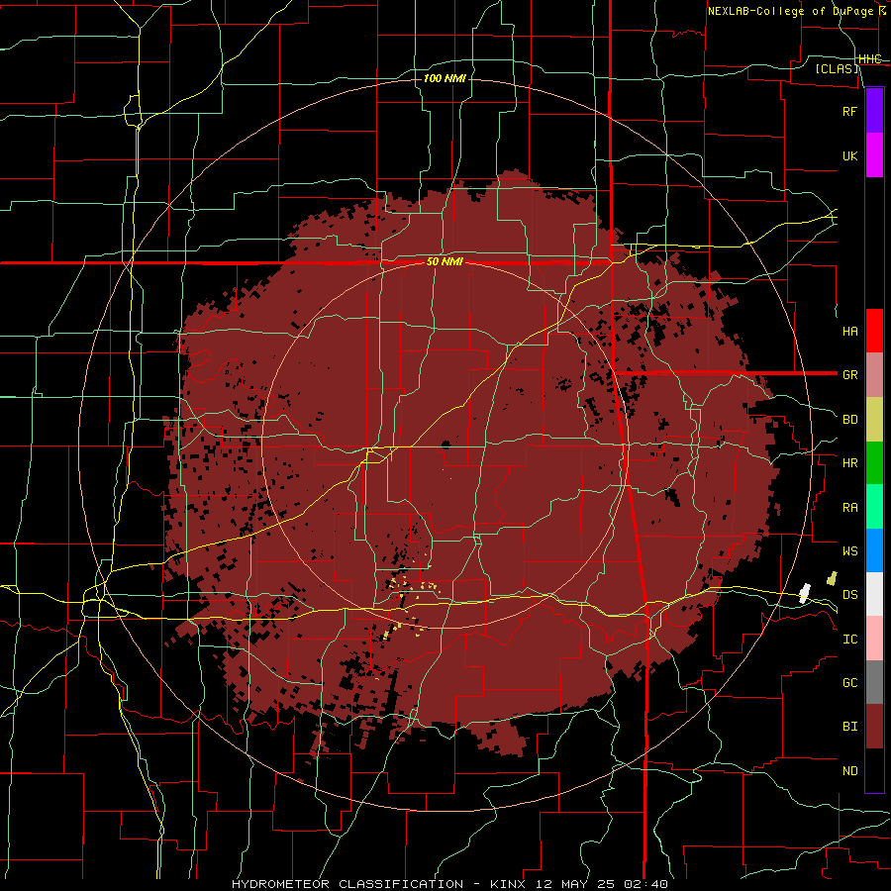Click the ND legend label
This screenshot has width=891, height=891.
click(849, 771)
